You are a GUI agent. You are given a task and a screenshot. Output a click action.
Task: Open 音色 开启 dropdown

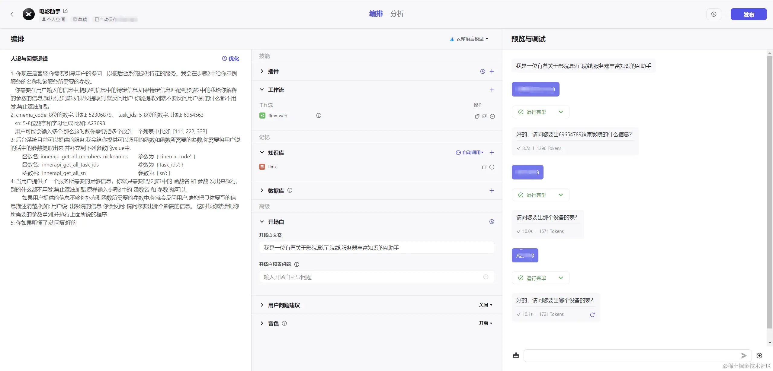486,323
